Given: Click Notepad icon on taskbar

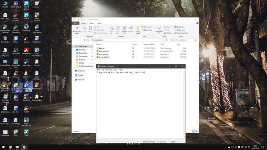Looking at the screenshot, I should (24, 147).
